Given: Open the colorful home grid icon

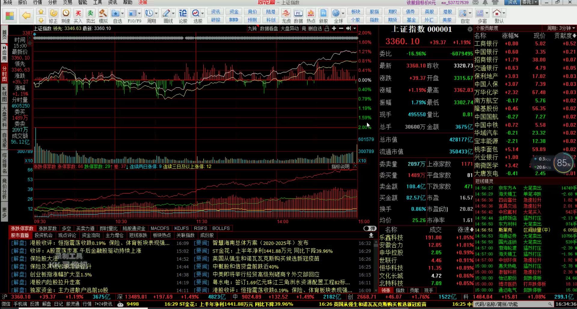Looking at the screenshot, I should pyautogui.click(x=10, y=16).
